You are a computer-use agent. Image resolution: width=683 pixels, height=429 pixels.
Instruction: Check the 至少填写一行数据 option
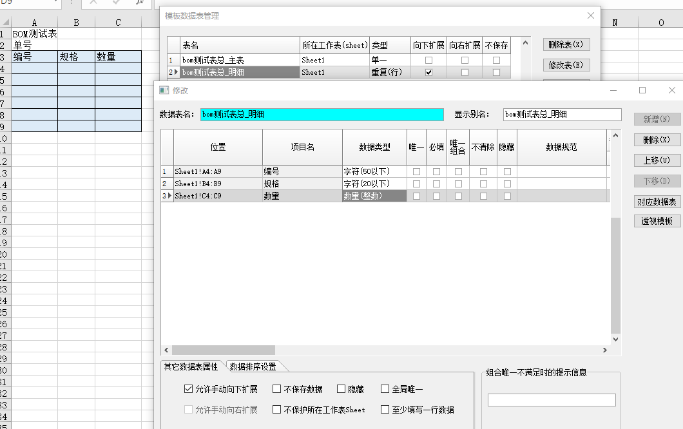385,409
